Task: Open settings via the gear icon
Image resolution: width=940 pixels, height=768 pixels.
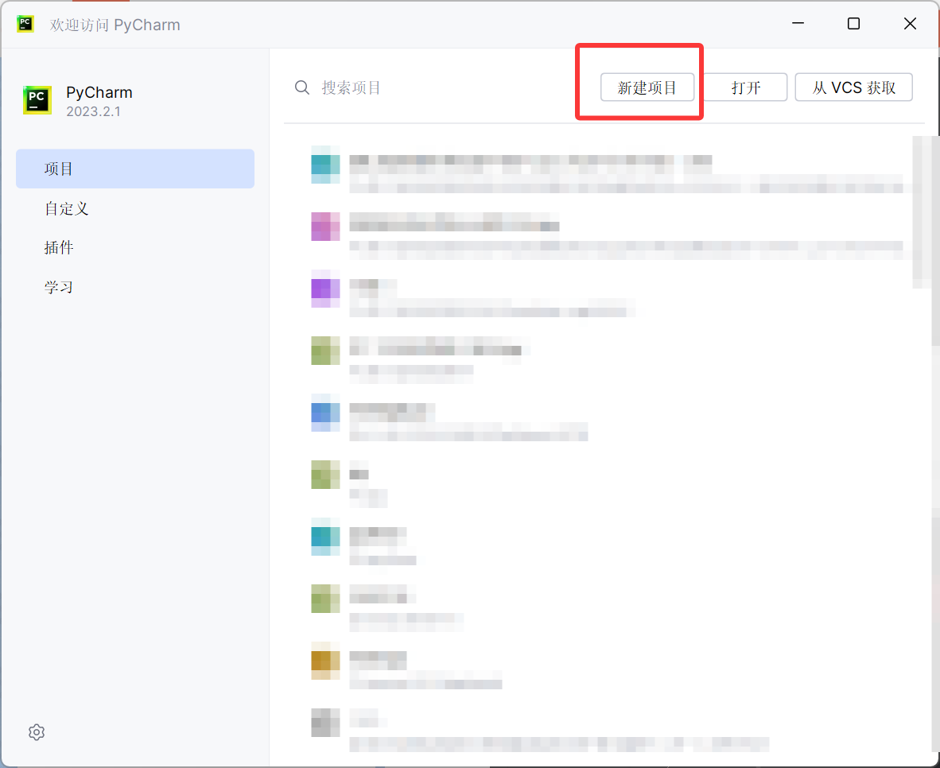Action: (37, 732)
